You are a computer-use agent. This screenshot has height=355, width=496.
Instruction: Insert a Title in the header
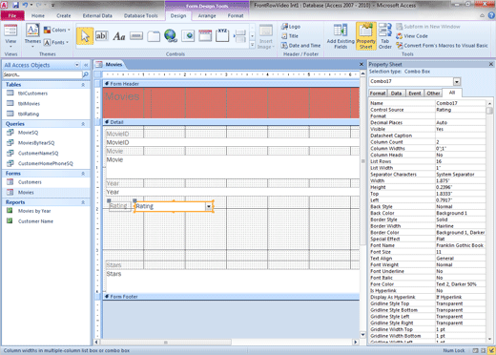[290, 36]
